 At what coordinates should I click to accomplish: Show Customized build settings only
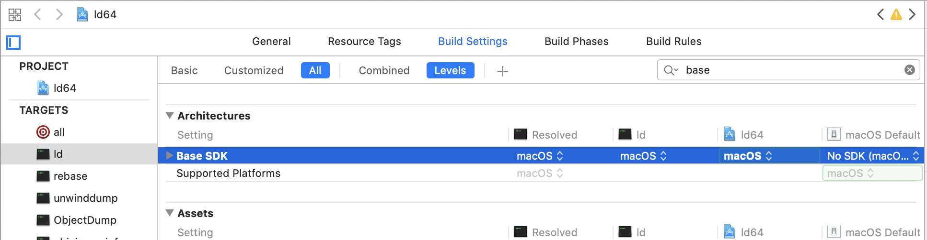pos(254,70)
